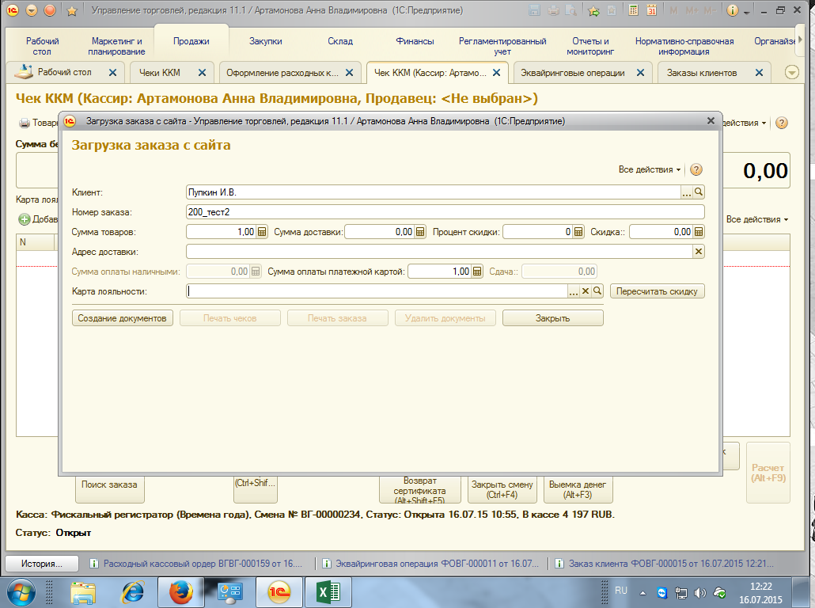
Task: Click the info icon in the title bar
Action: click(733, 10)
